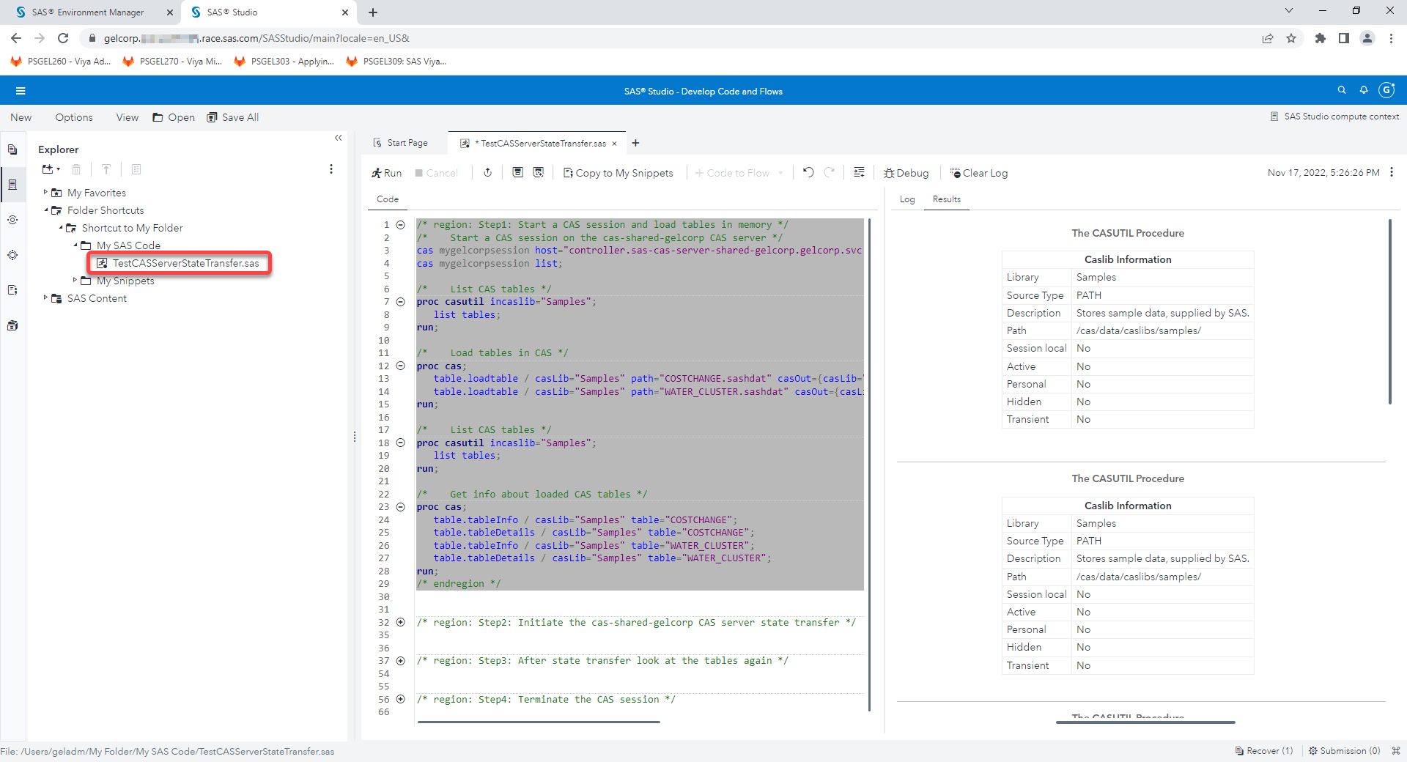1407x762 pixels.
Task: Open the Code to Flow dropdown arrow
Action: tap(781, 173)
